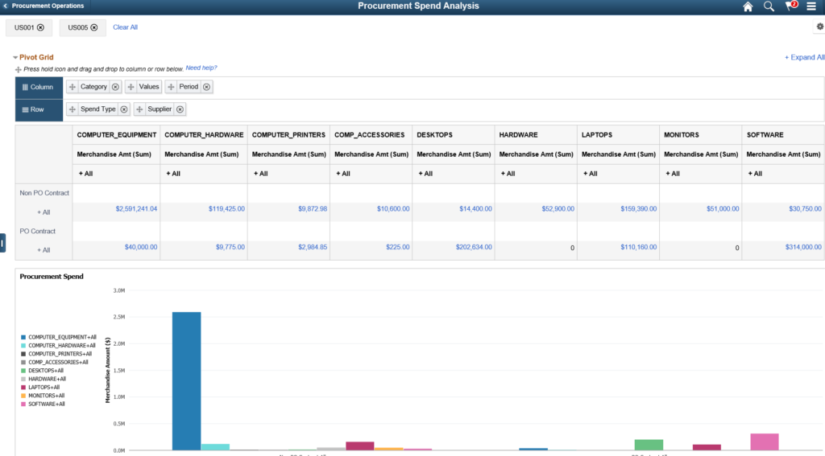The image size is (825, 456).
Task: Toggle SOFTWARE+All legend series
Action: [x=43, y=404]
